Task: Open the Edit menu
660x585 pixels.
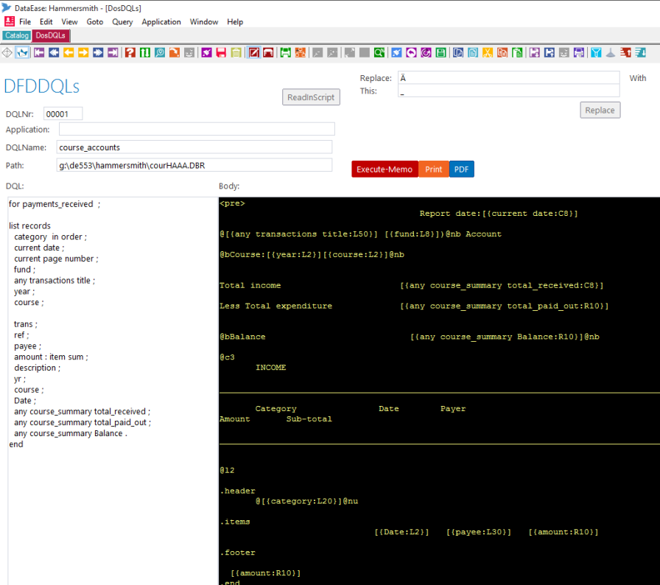Action: (x=46, y=22)
